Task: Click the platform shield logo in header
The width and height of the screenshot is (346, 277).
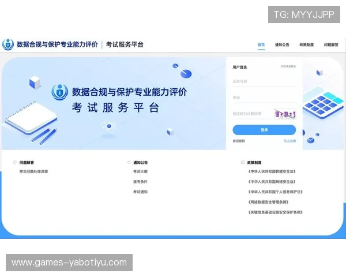Action: click(7, 44)
